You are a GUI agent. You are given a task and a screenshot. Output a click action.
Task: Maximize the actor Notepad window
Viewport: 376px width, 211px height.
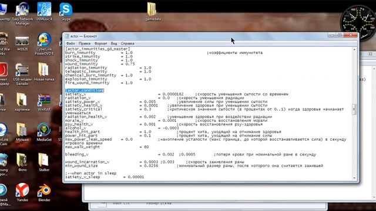coord(340,35)
